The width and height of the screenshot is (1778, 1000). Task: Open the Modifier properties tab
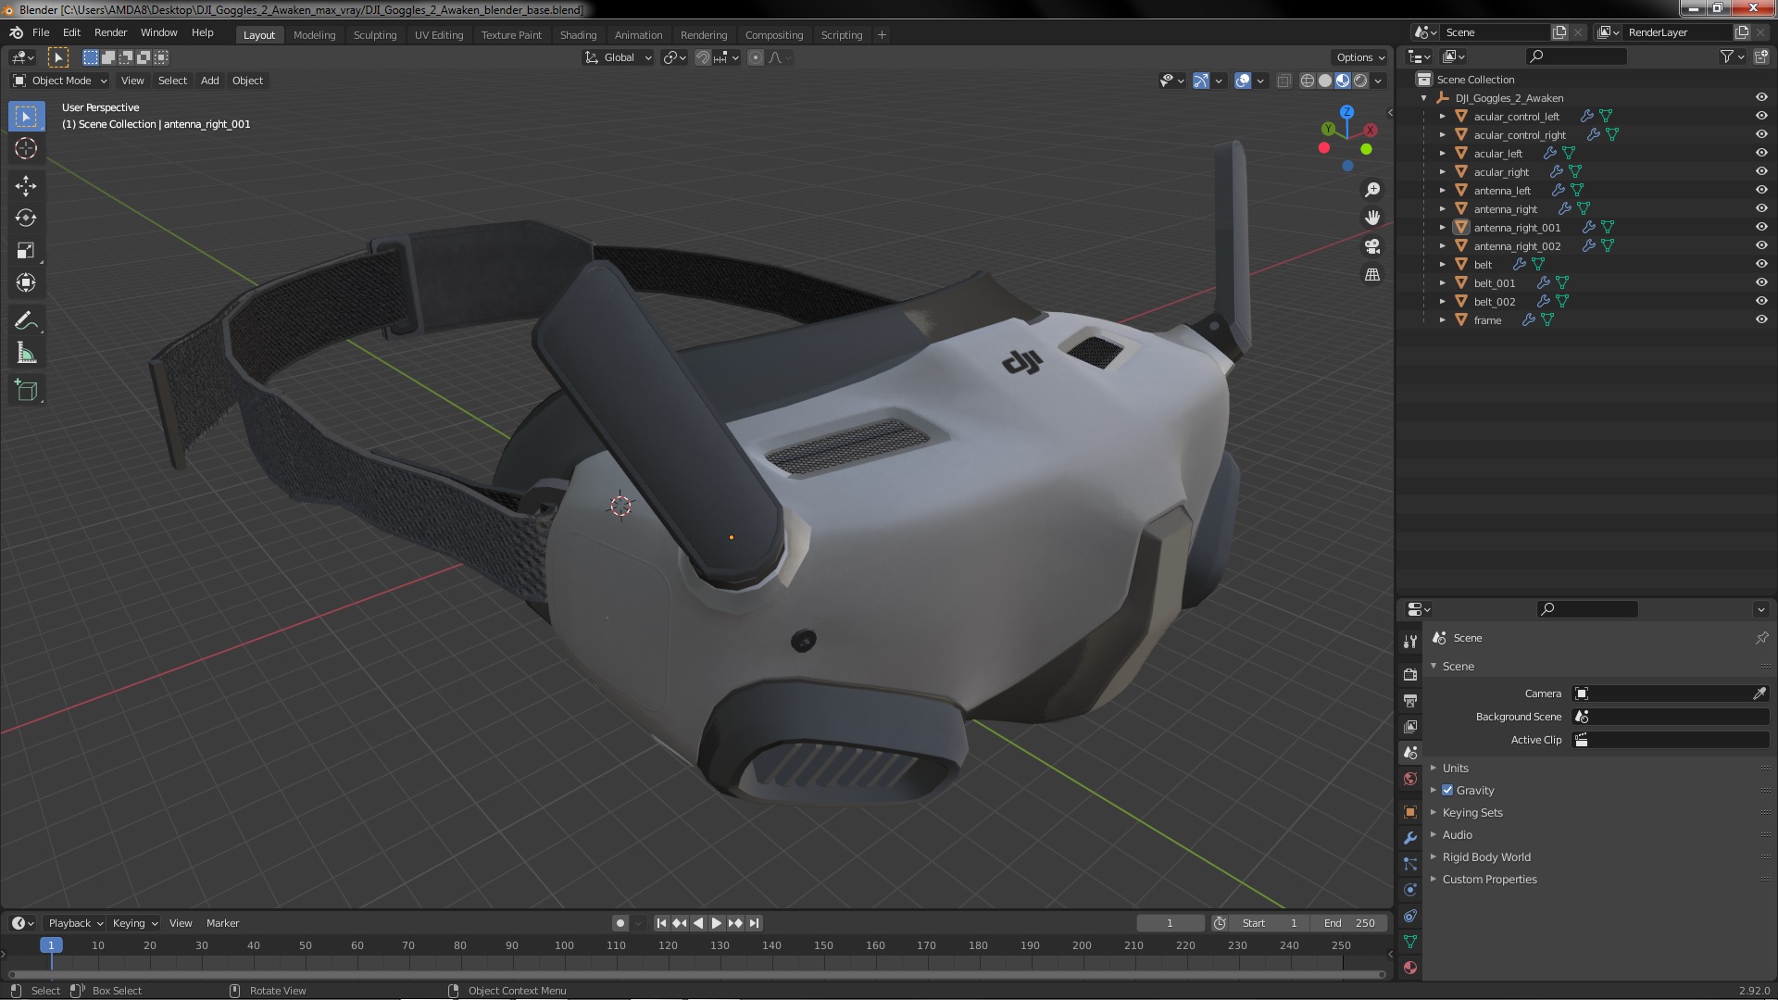pyautogui.click(x=1410, y=838)
